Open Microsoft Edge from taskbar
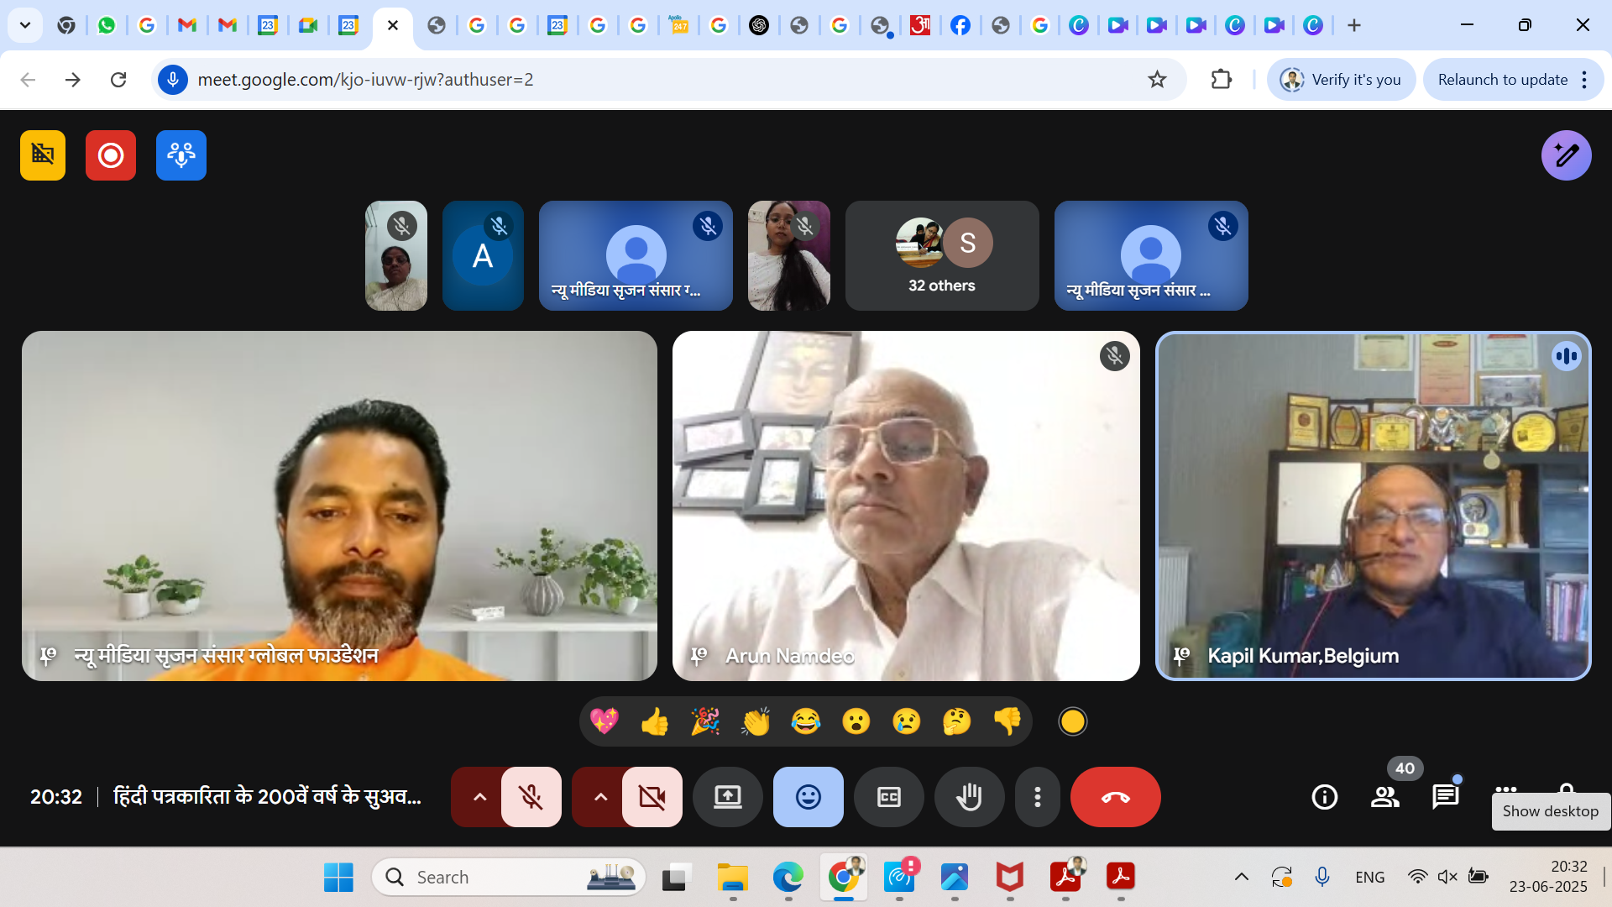 tap(788, 878)
